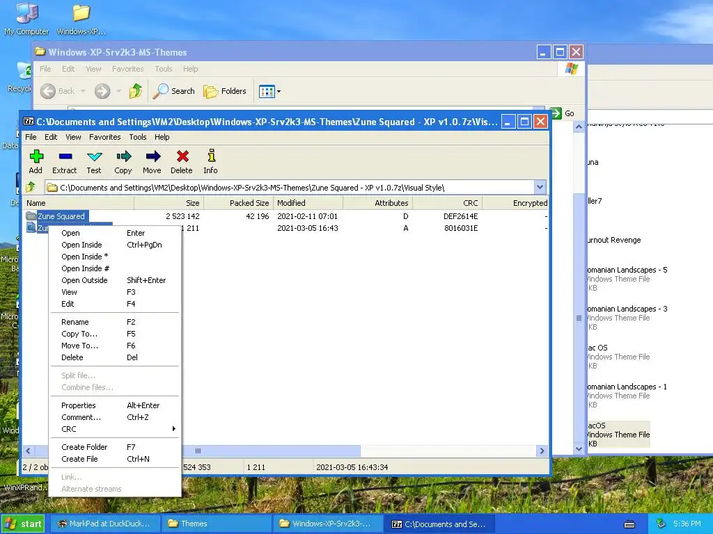The width and height of the screenshot is (713, 534).
Task: Click the Move blue arrow icon
Action: pos(152,156)
